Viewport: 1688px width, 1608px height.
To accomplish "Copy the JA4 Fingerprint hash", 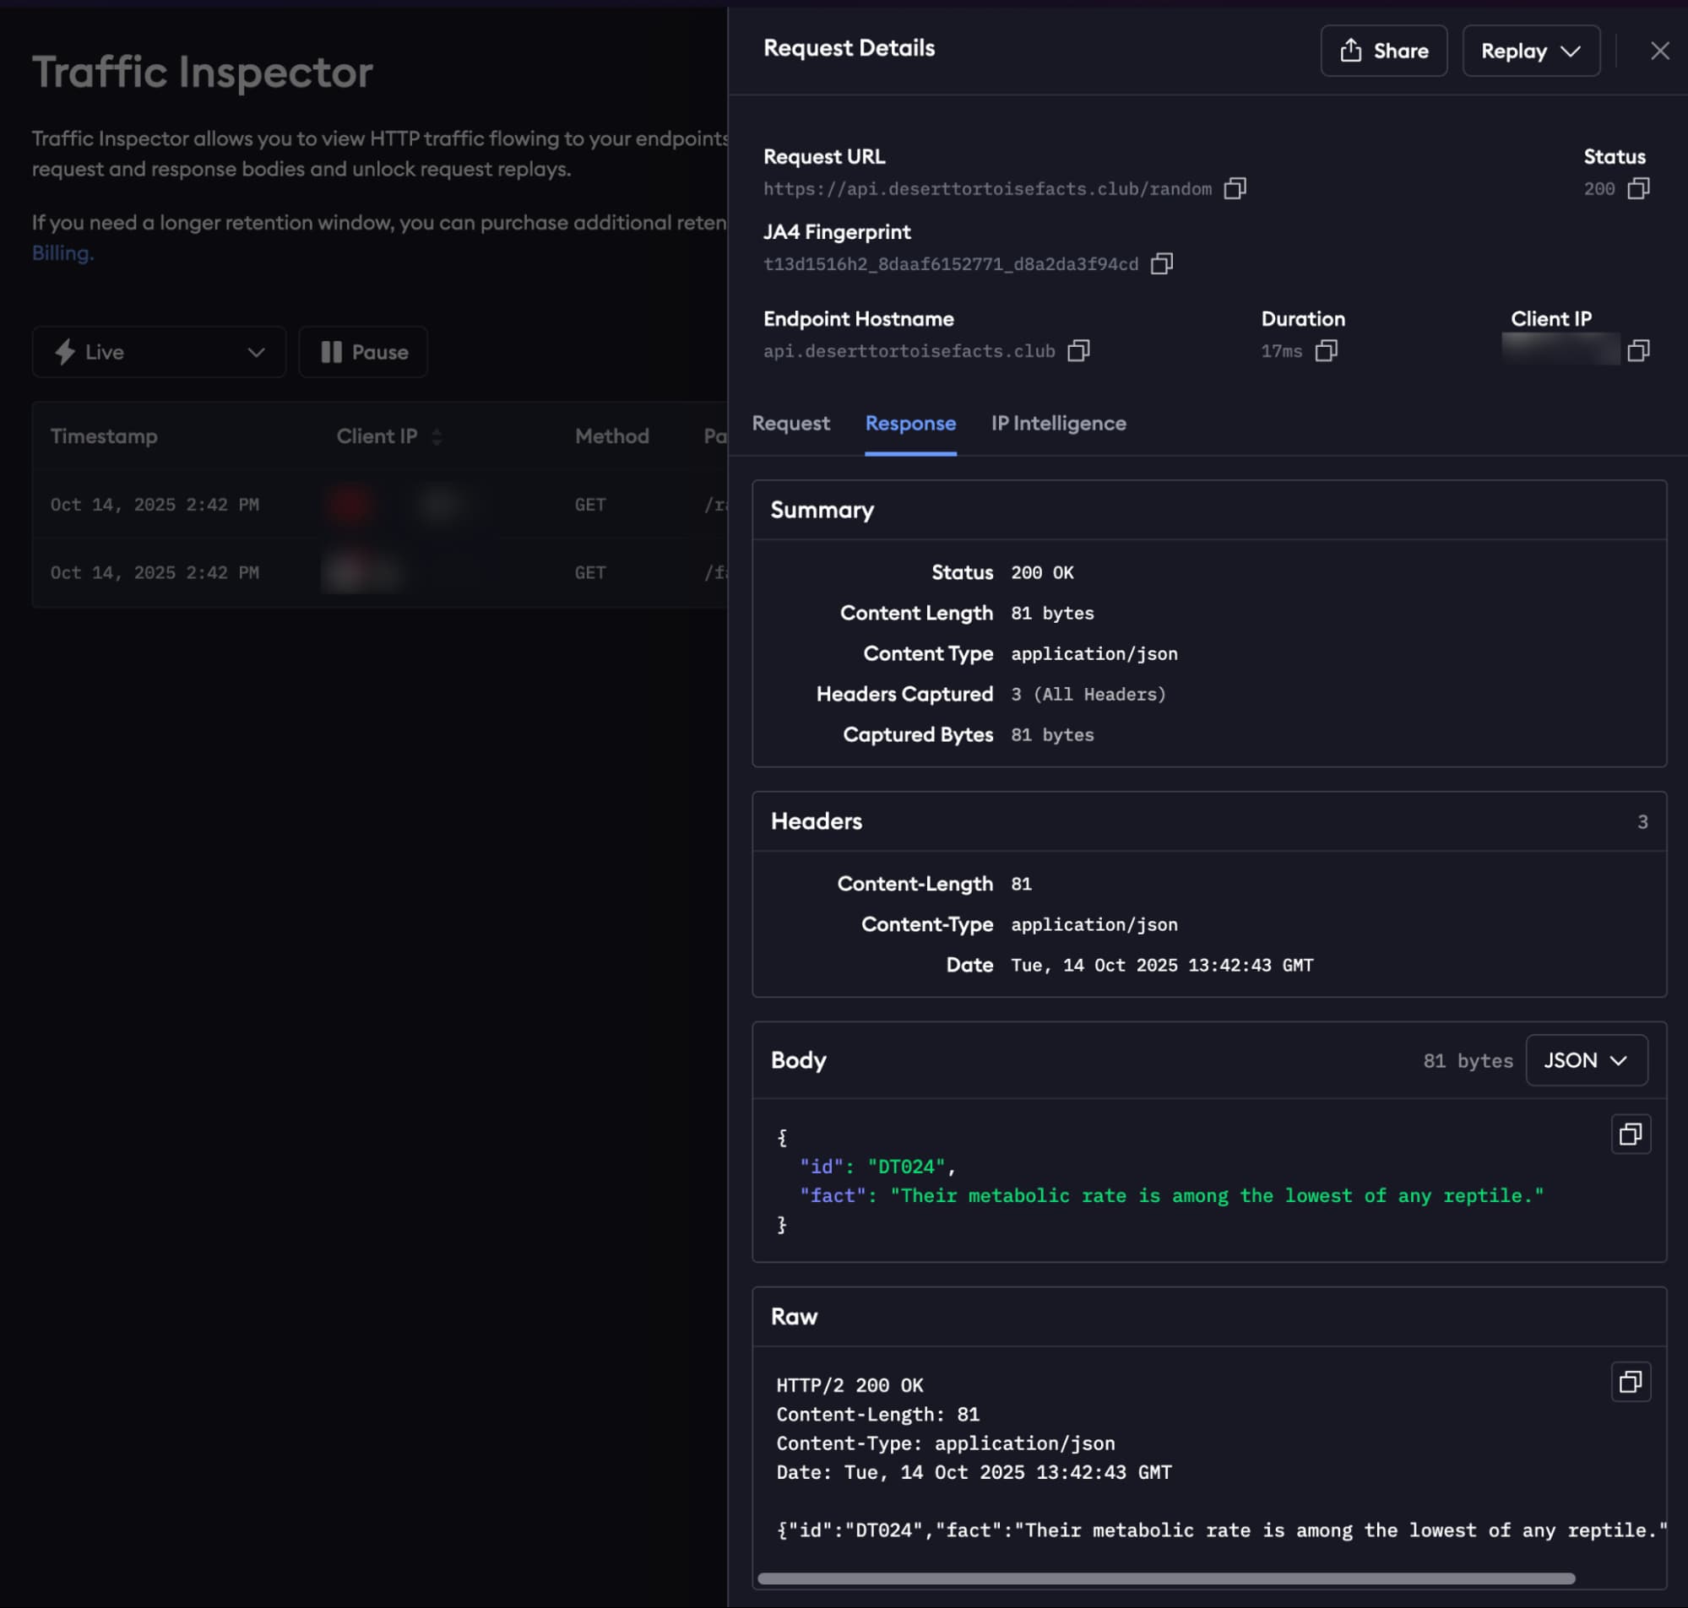I will pyautogui.click(x=1161, y=264).
